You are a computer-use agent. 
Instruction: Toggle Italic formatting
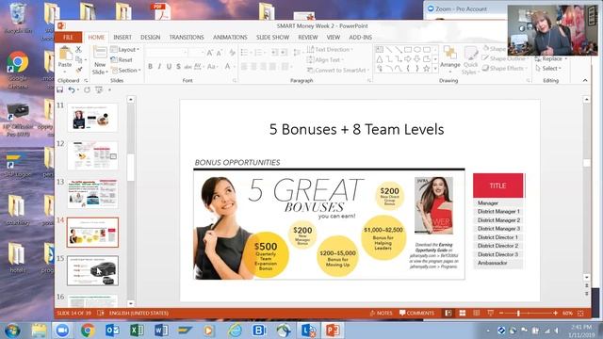point(159,67)
